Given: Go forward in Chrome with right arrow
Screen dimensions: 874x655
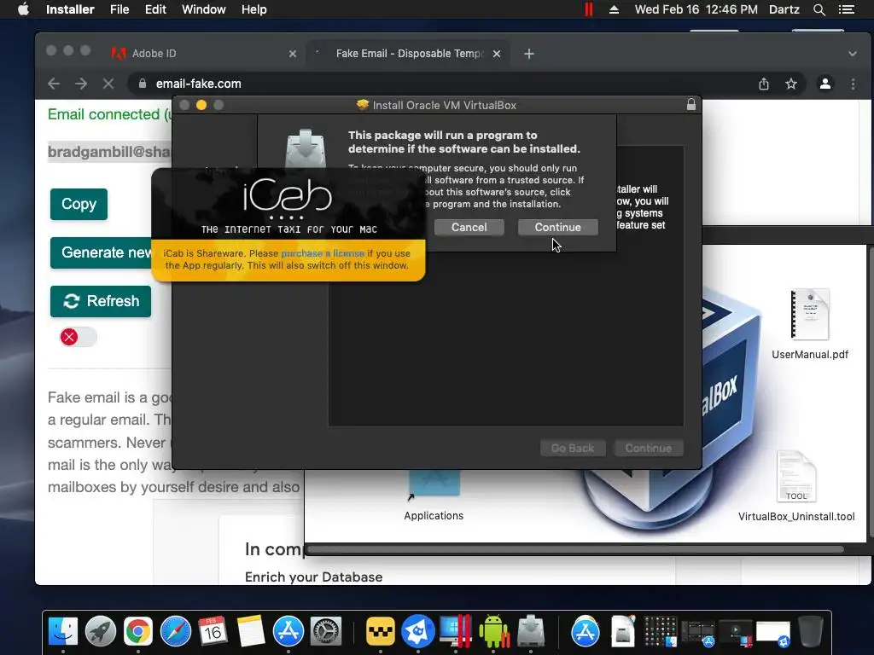Looking at the screenshot, I should tap(81, 84).
